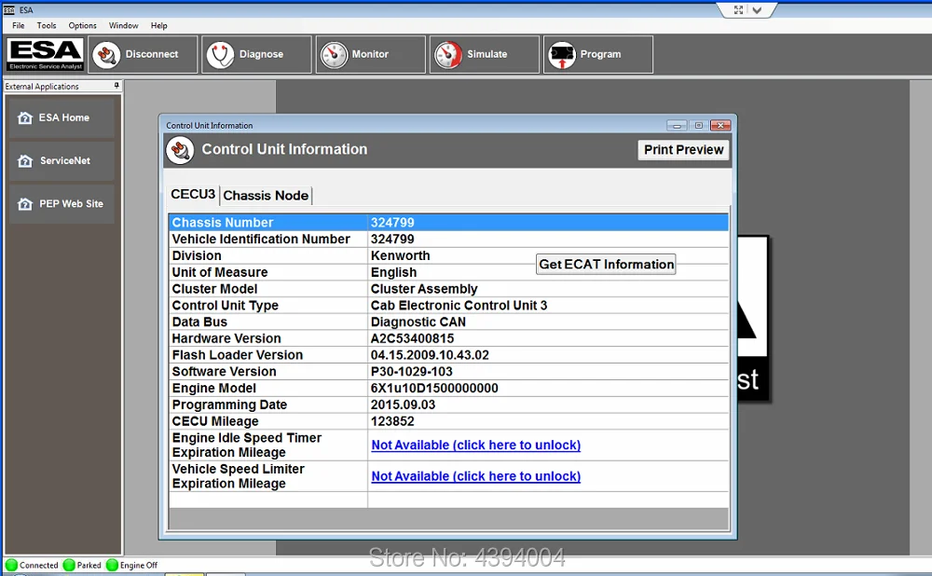Open Diagnose via the stethoscope icon

click(x=221, y=55)
